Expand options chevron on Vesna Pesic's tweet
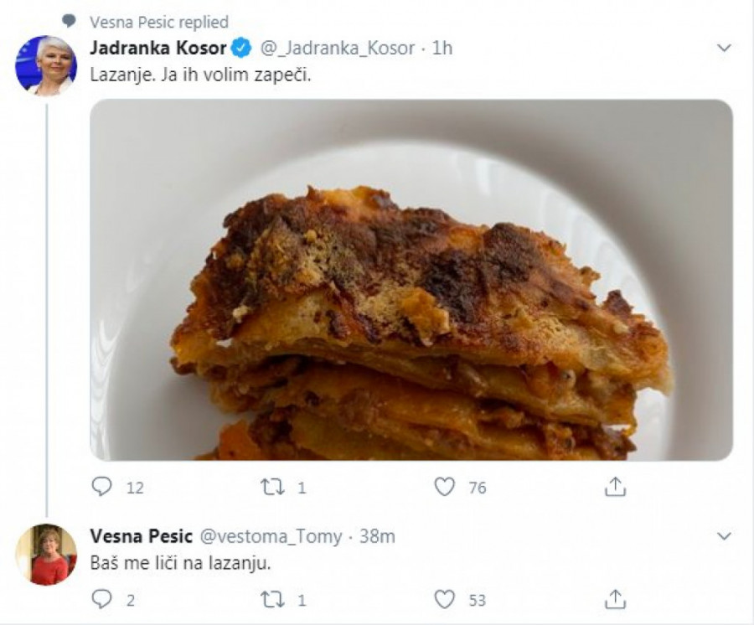This screenshot has width=754, height=625. pos(725,536)
